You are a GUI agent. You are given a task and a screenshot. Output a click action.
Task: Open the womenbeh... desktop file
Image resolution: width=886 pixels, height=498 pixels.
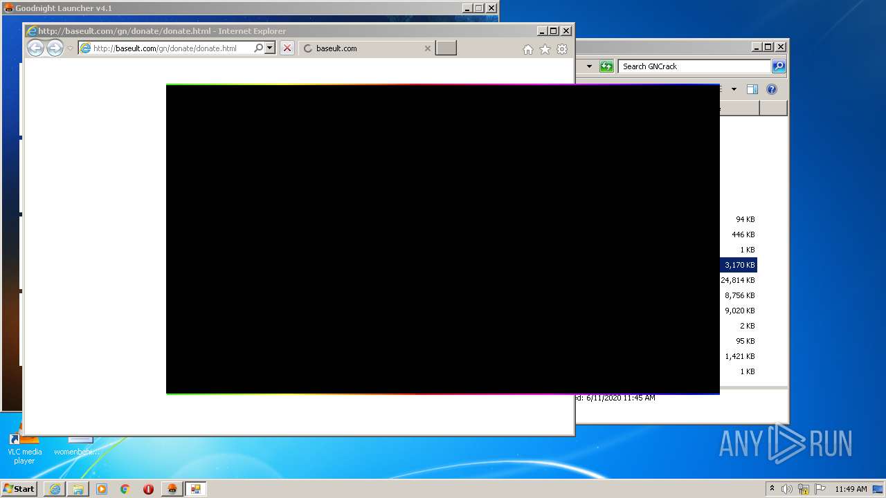tap(77, 447)
